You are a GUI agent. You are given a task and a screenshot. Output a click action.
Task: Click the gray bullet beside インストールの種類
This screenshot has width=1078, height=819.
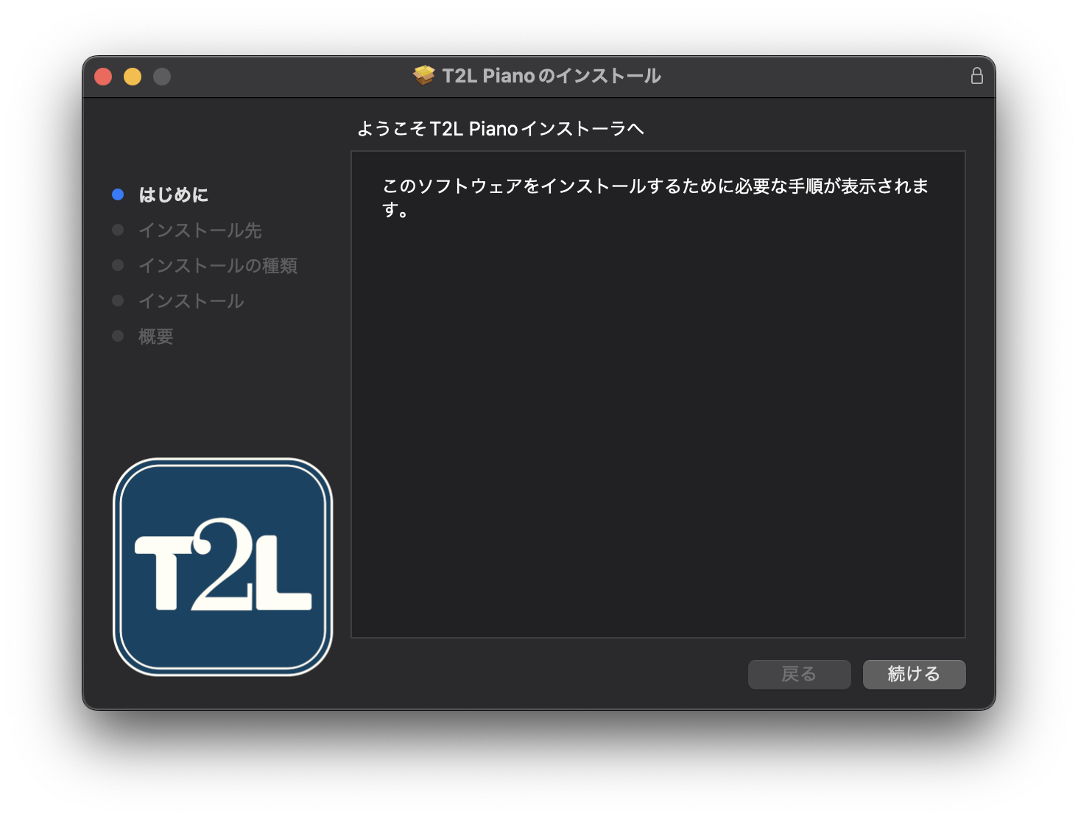(118, 265)
